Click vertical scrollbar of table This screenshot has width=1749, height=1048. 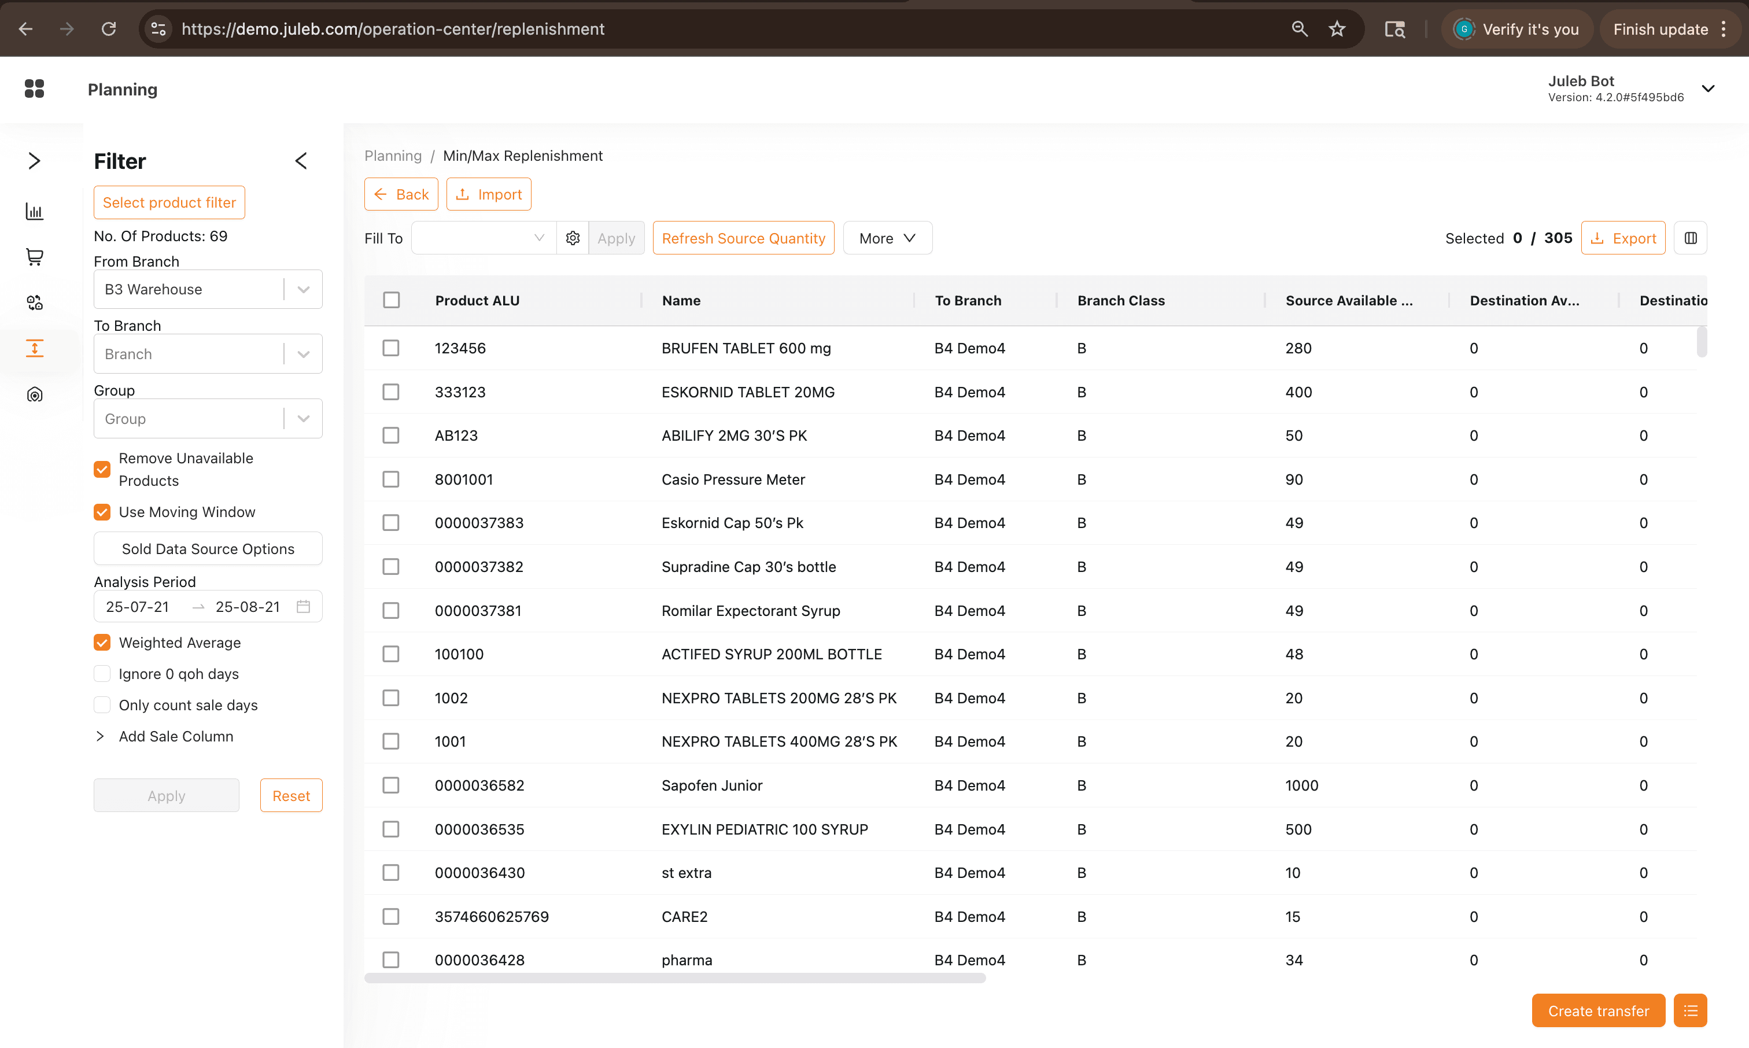(1702, 342)
